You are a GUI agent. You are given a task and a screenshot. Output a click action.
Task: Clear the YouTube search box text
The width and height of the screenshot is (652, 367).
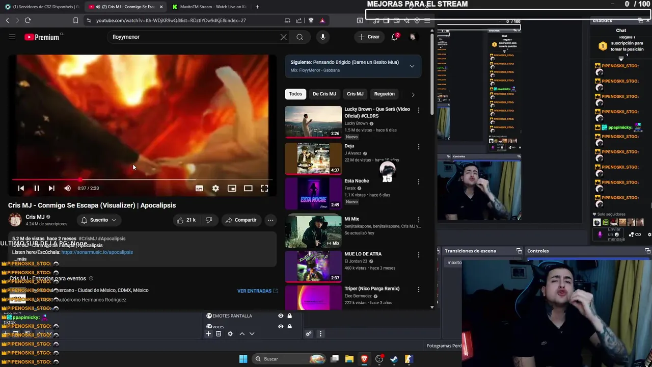click(x=283, y=37)
